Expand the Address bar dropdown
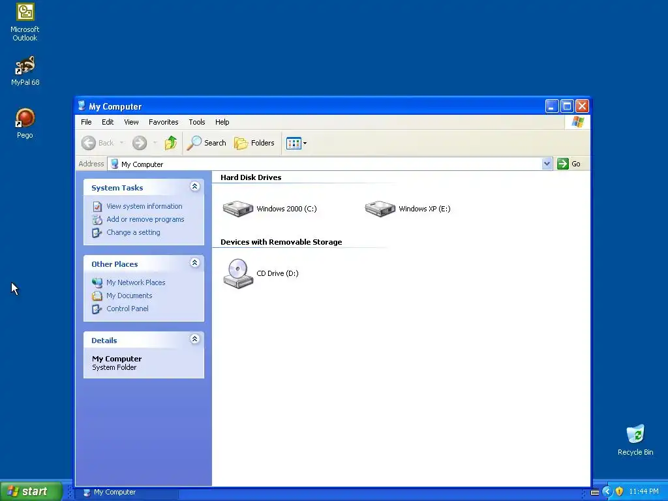Screen dimensions: 668x501 coord(547,164)
